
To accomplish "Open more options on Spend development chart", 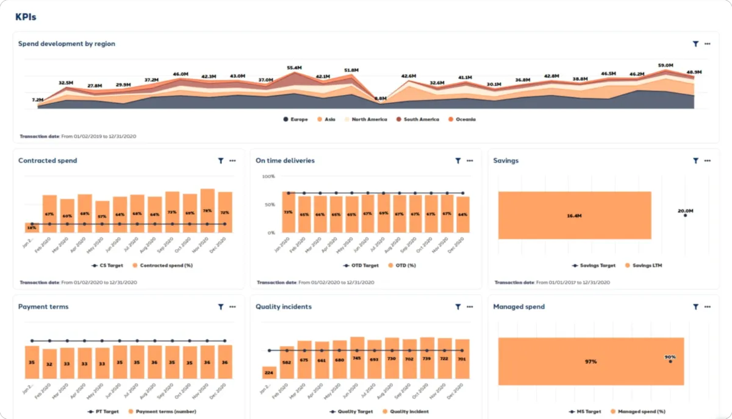I will pos(708,44).
